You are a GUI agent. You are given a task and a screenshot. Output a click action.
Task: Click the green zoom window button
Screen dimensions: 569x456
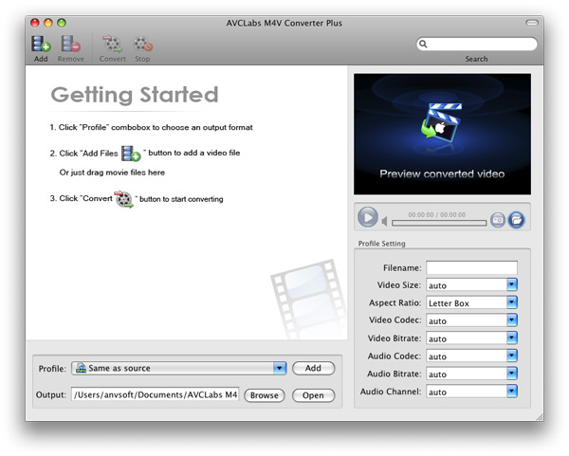click(62, 23)
